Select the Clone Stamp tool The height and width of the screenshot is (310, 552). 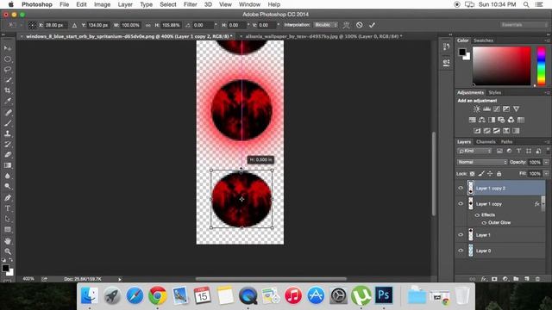[x=8, y=133]
